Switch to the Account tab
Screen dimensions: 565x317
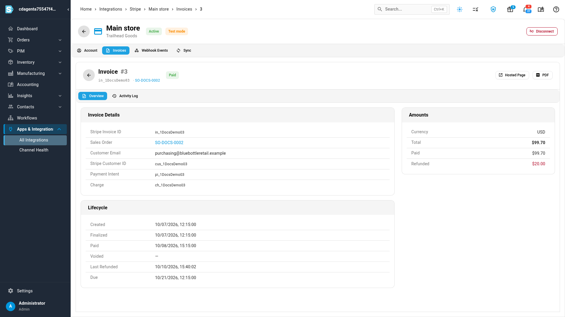[x=87, y=50]
